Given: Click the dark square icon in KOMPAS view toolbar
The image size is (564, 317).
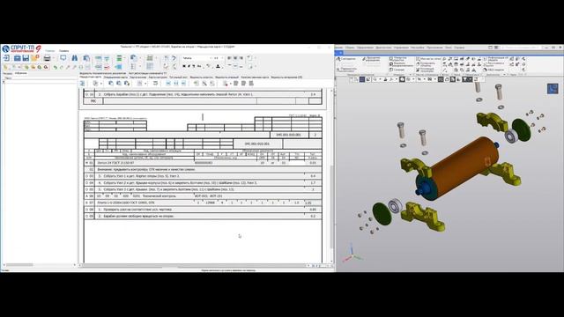Looking at the screenshot, I should pyautogui.click(x=362, y=79).
